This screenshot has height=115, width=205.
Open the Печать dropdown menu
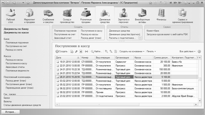click(151, 51)
